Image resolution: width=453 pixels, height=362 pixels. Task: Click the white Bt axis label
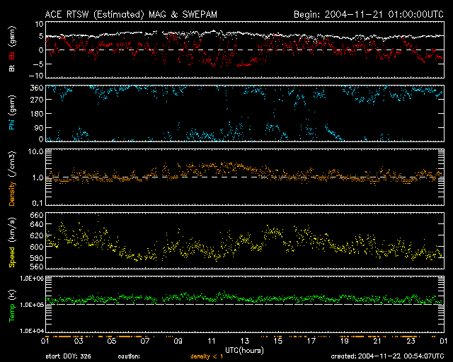click(11, 69)
